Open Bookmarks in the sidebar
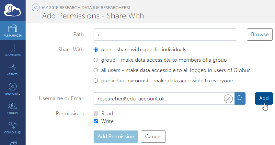The width and height of the screenshot is (275, 145). [x=13, y=50]
